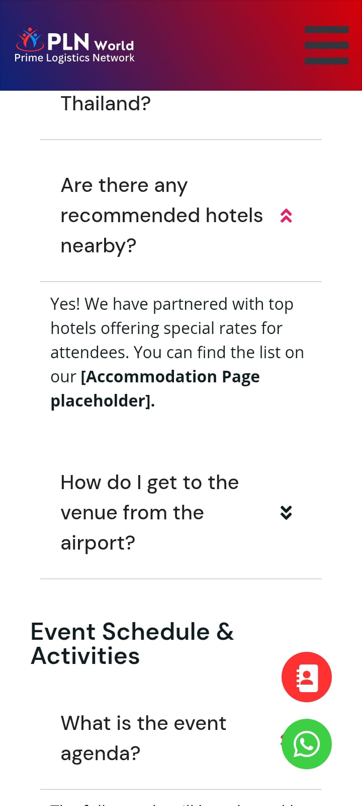The image size is (362, 806).
Task: Collapse the recommended hotels answer via red chevron
Action: coord(286,216)
